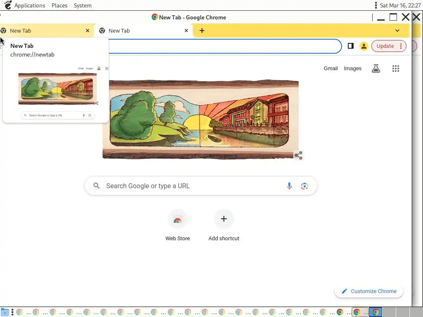This screenshot has height=317, width=423.
Task: Switch to the first yellow New Tab tab
Action: (x=46, y=31)
